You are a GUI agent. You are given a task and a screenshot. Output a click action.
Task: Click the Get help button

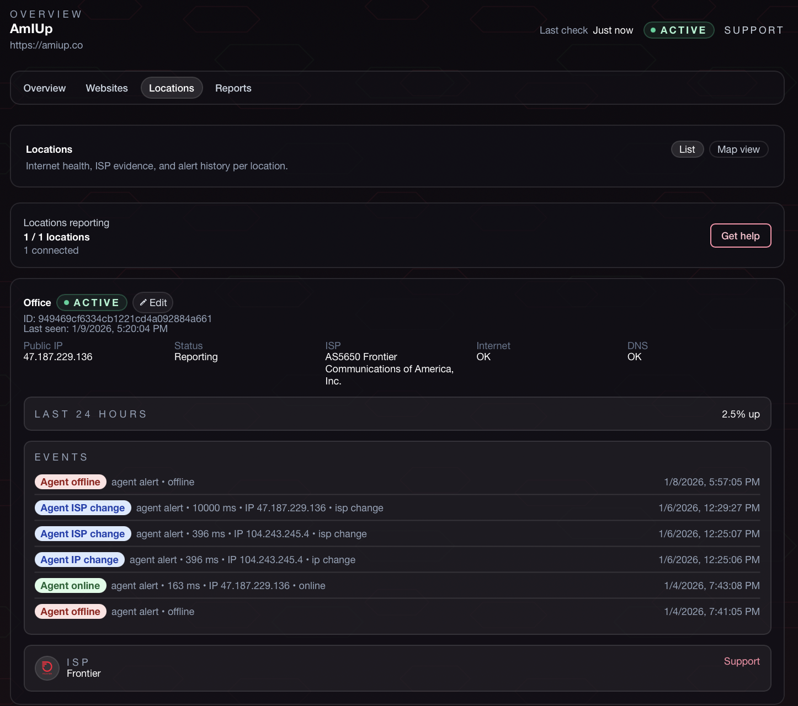pyautogui.click(x=741, y=236)
